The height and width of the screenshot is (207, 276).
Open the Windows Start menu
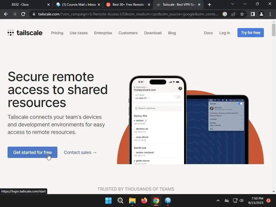click(x=108, y=201)
